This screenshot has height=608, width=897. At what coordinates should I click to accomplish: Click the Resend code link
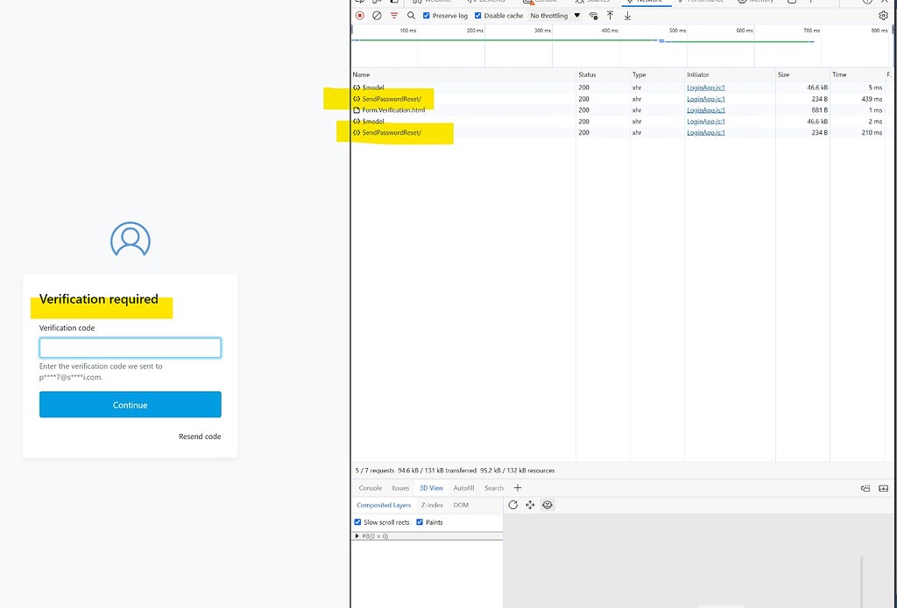point(200,437)
